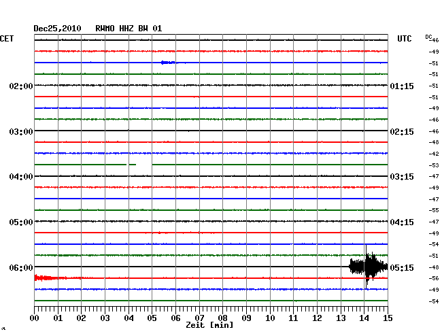The height and width of the screenshot is (336, 442).
Task: Click the 15 minute axis tick label
Action: (388, 318)
